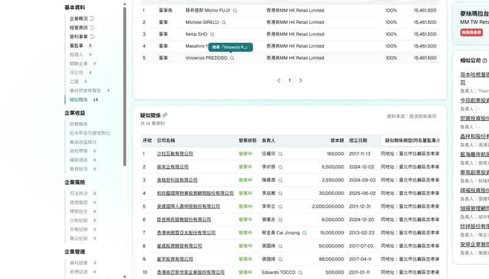Open 企業概況 sidebar item
489x279 pixels.
[x=79, y=19]
